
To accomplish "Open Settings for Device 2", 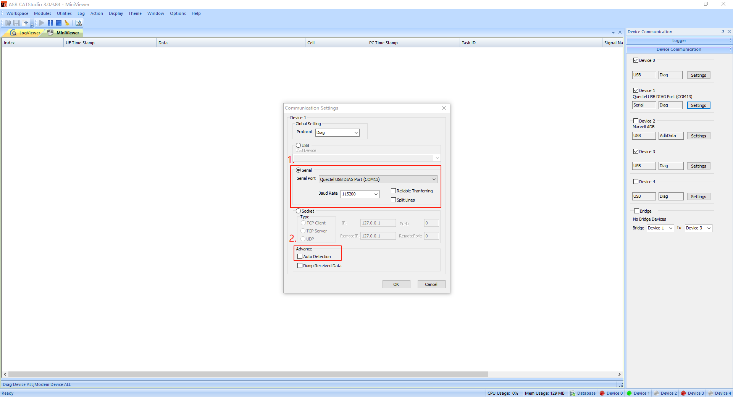I will coord(699,136).
